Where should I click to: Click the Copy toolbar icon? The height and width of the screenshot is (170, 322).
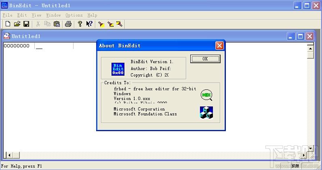click(x=47, y=24)
